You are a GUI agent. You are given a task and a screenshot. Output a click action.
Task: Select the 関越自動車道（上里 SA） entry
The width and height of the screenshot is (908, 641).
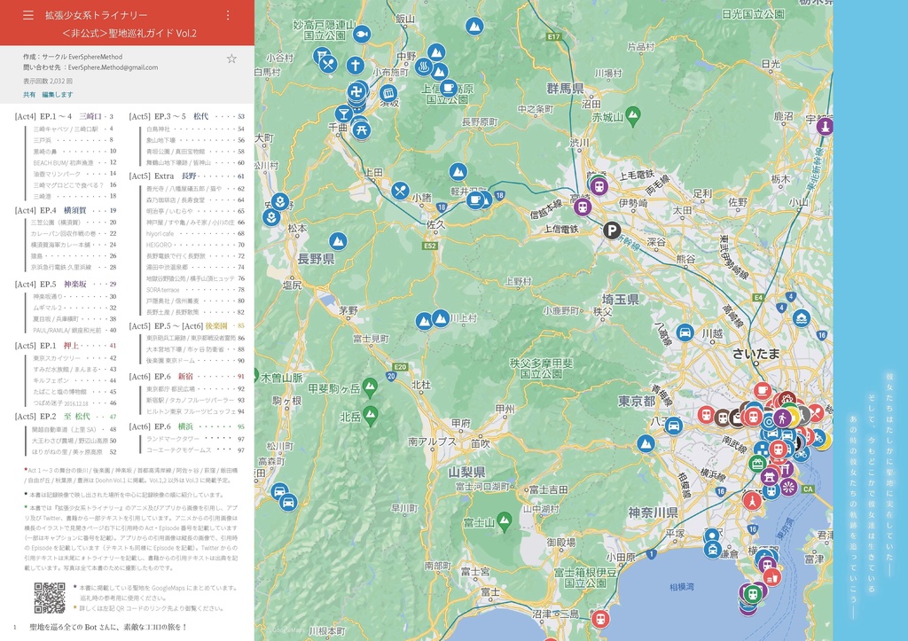74,430
